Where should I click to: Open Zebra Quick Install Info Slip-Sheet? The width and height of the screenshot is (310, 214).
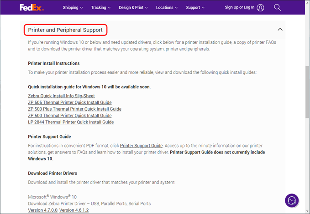click(x=61, y=96)
